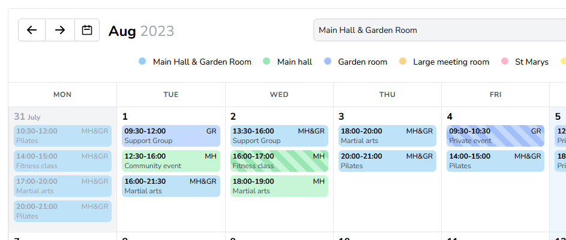Toggle the Main hall legend filter
The image size is (566, 240).
pos(288,62)
